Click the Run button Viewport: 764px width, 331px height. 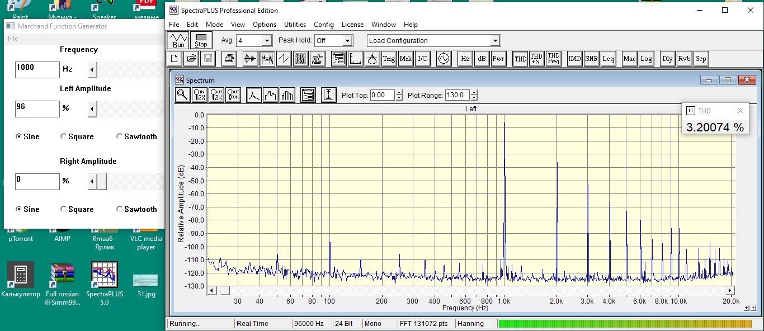pos(178,40)
